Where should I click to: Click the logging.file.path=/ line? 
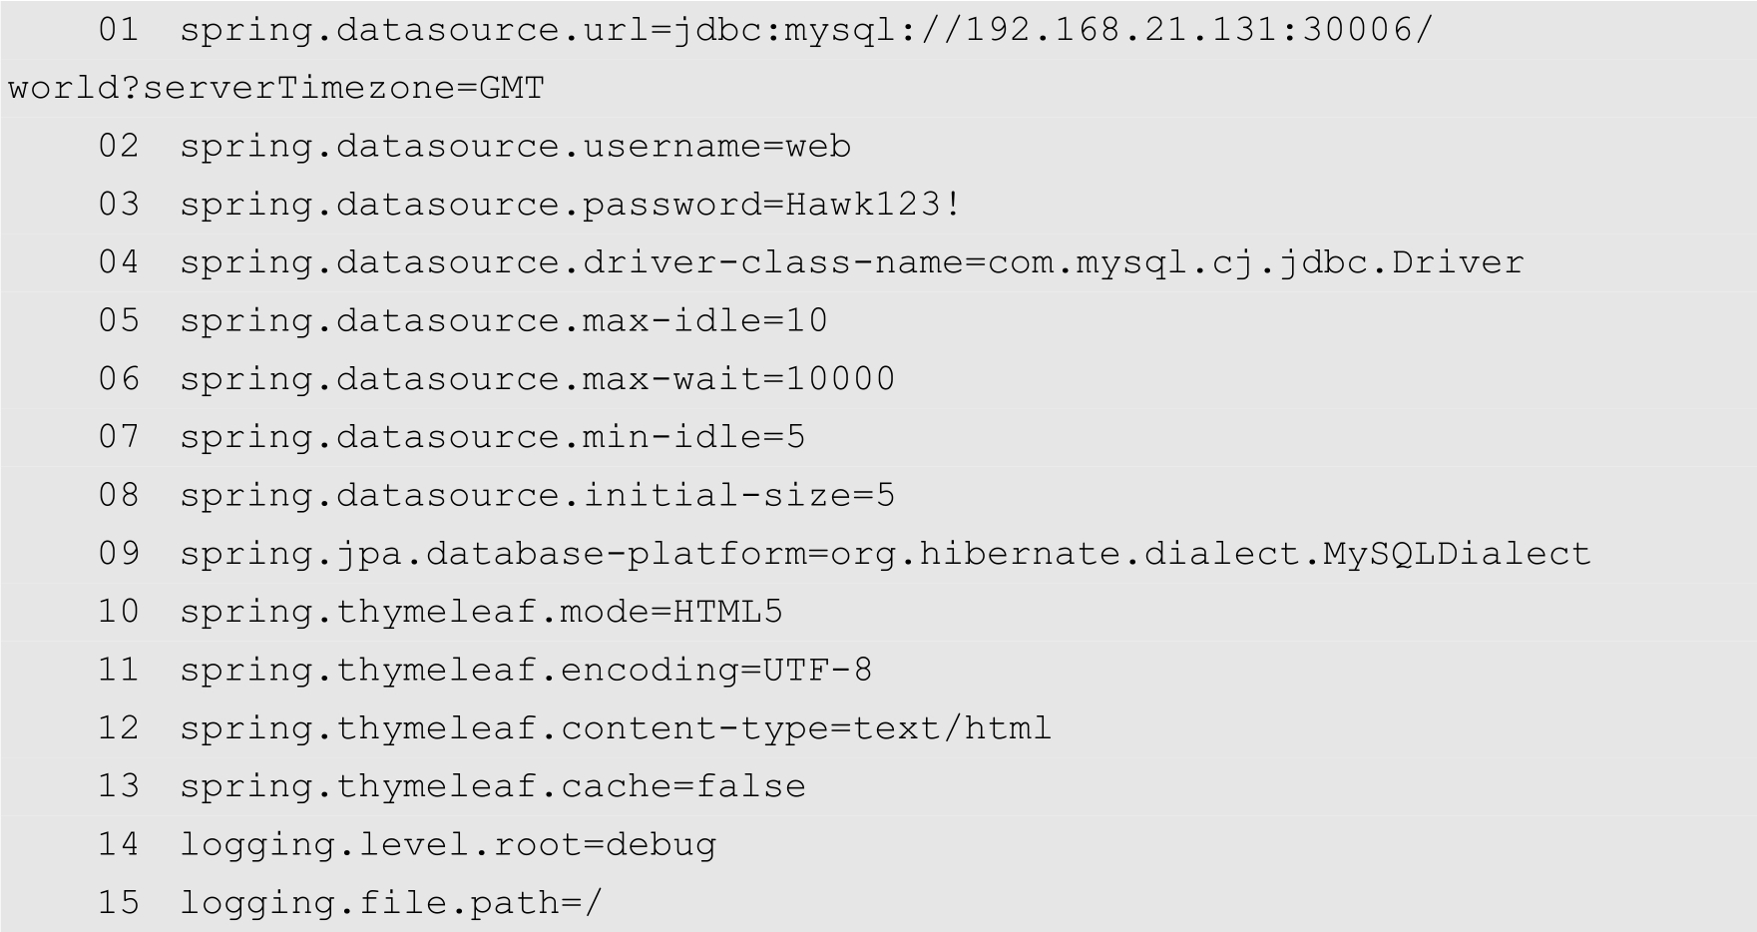[x=391, y=903]
